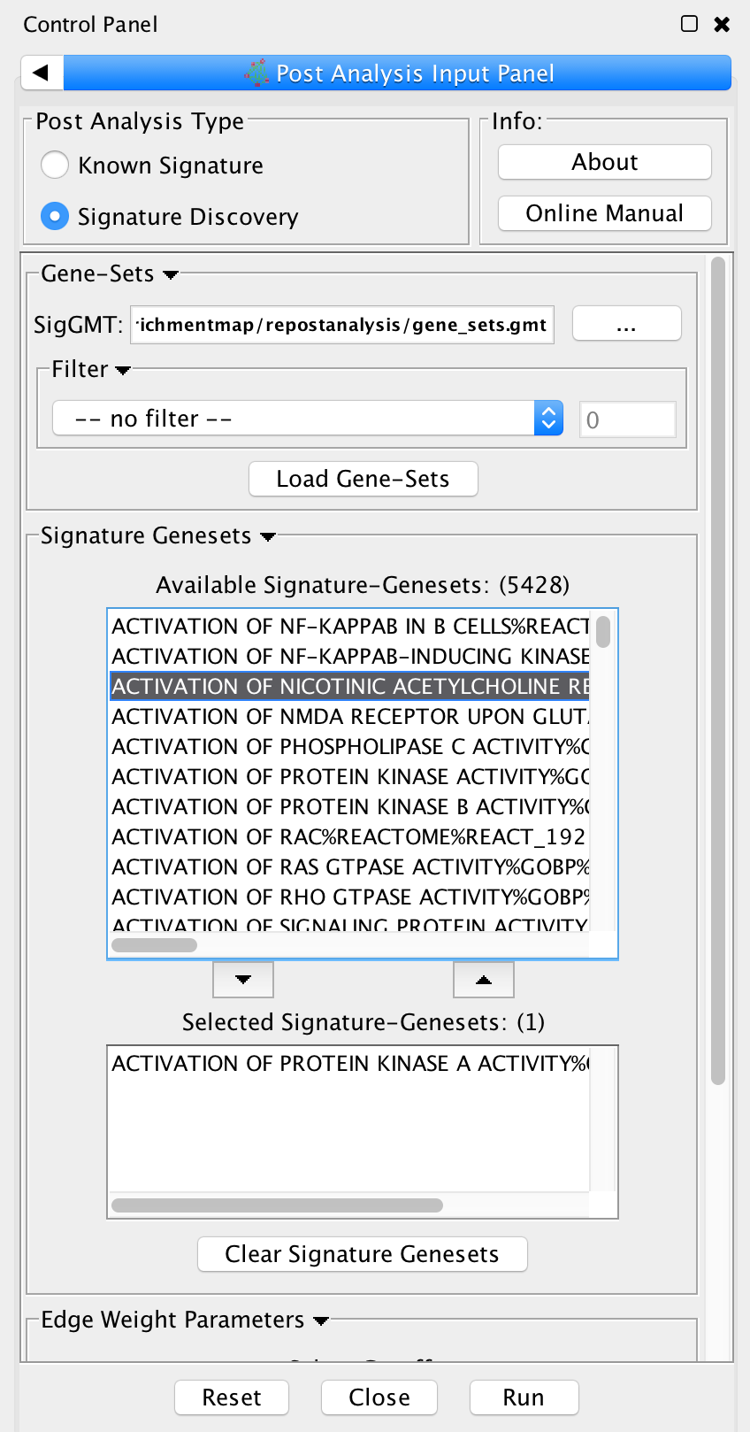Select ACTIVATION OF RAC geneset in list
The width and height of the screenshot is (750, 1432).
point(349,836)
